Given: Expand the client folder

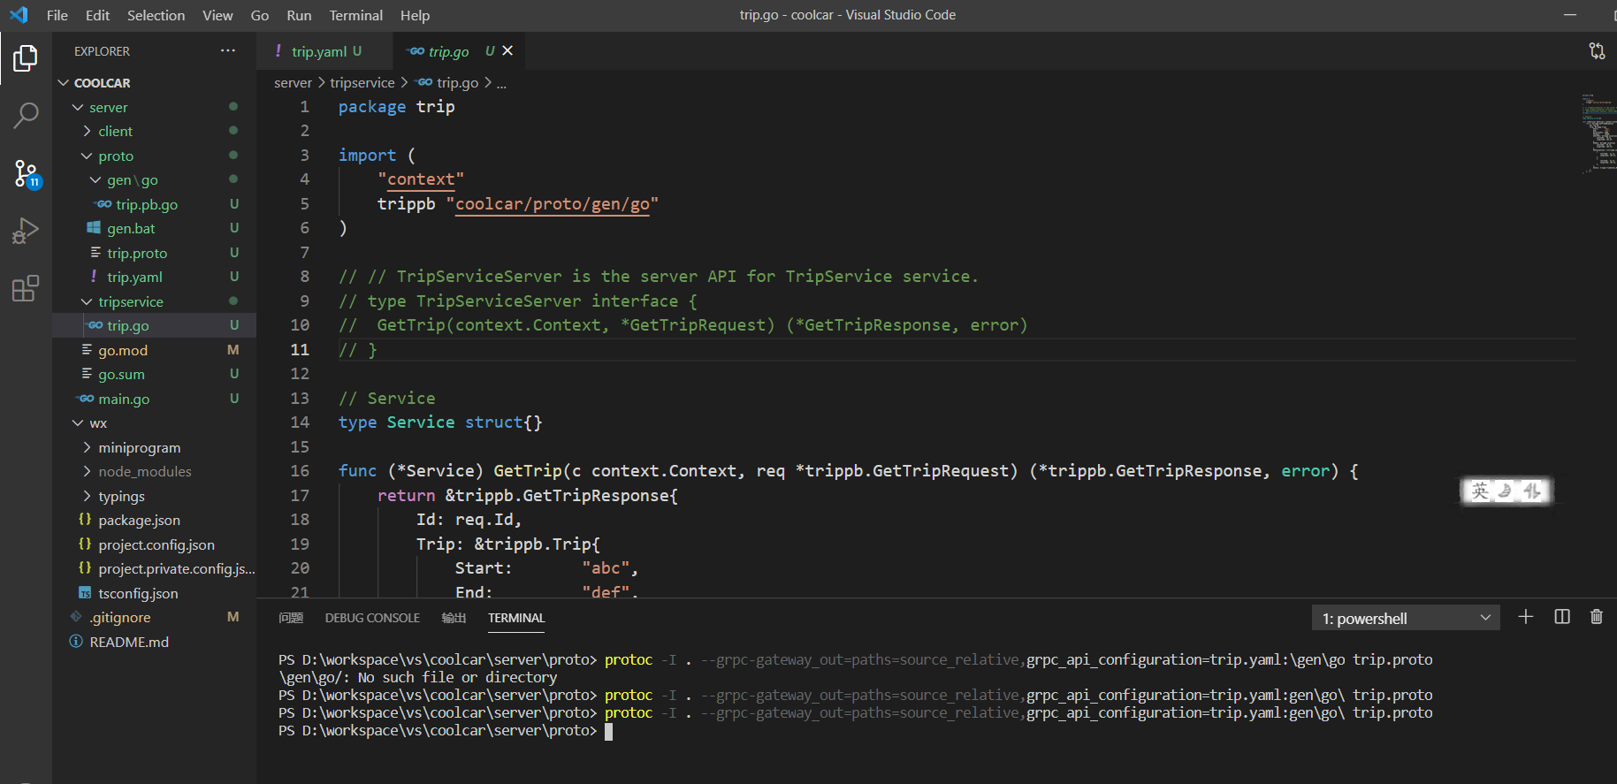Looking at the screenshot, I should pos(88,131).
